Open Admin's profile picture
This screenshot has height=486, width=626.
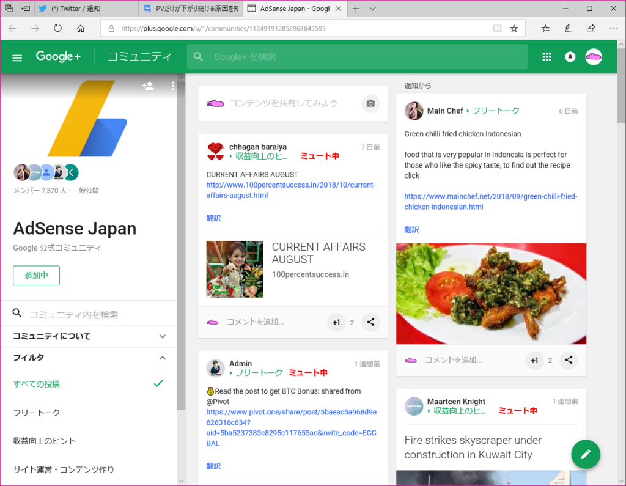click(x=216, y=368)
